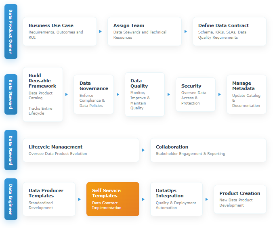Click the Data Engineer role label
Screen dimensions: 275x228
point(11,199)
